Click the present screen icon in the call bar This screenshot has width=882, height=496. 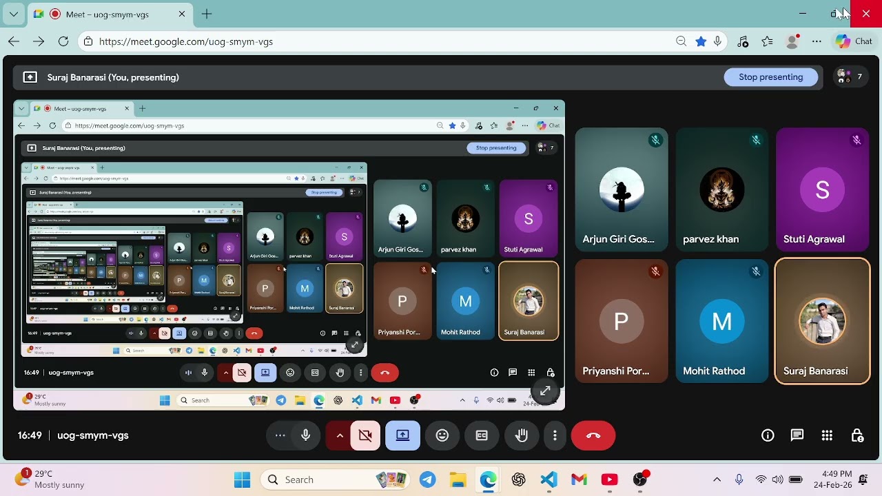tap(403, 435)
